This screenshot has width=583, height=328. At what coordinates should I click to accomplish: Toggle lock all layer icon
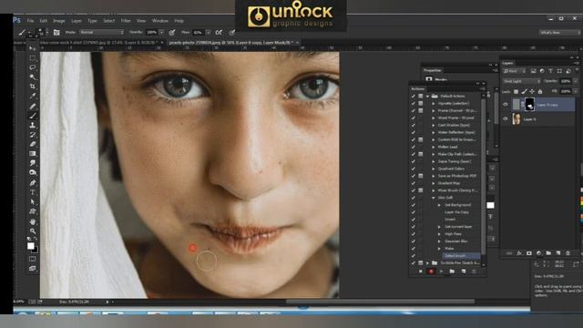coord(540,91)
